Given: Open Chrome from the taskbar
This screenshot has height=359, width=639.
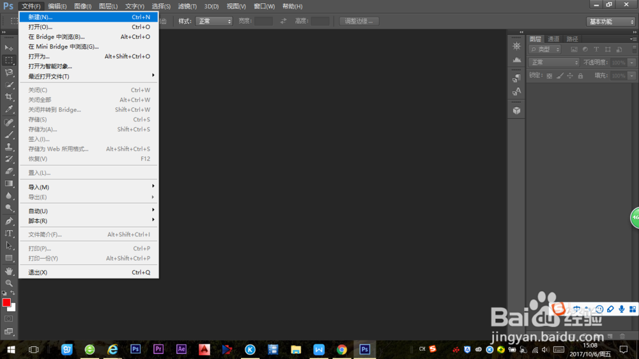Looking at the screenshot, I should (x=342, y=349).
